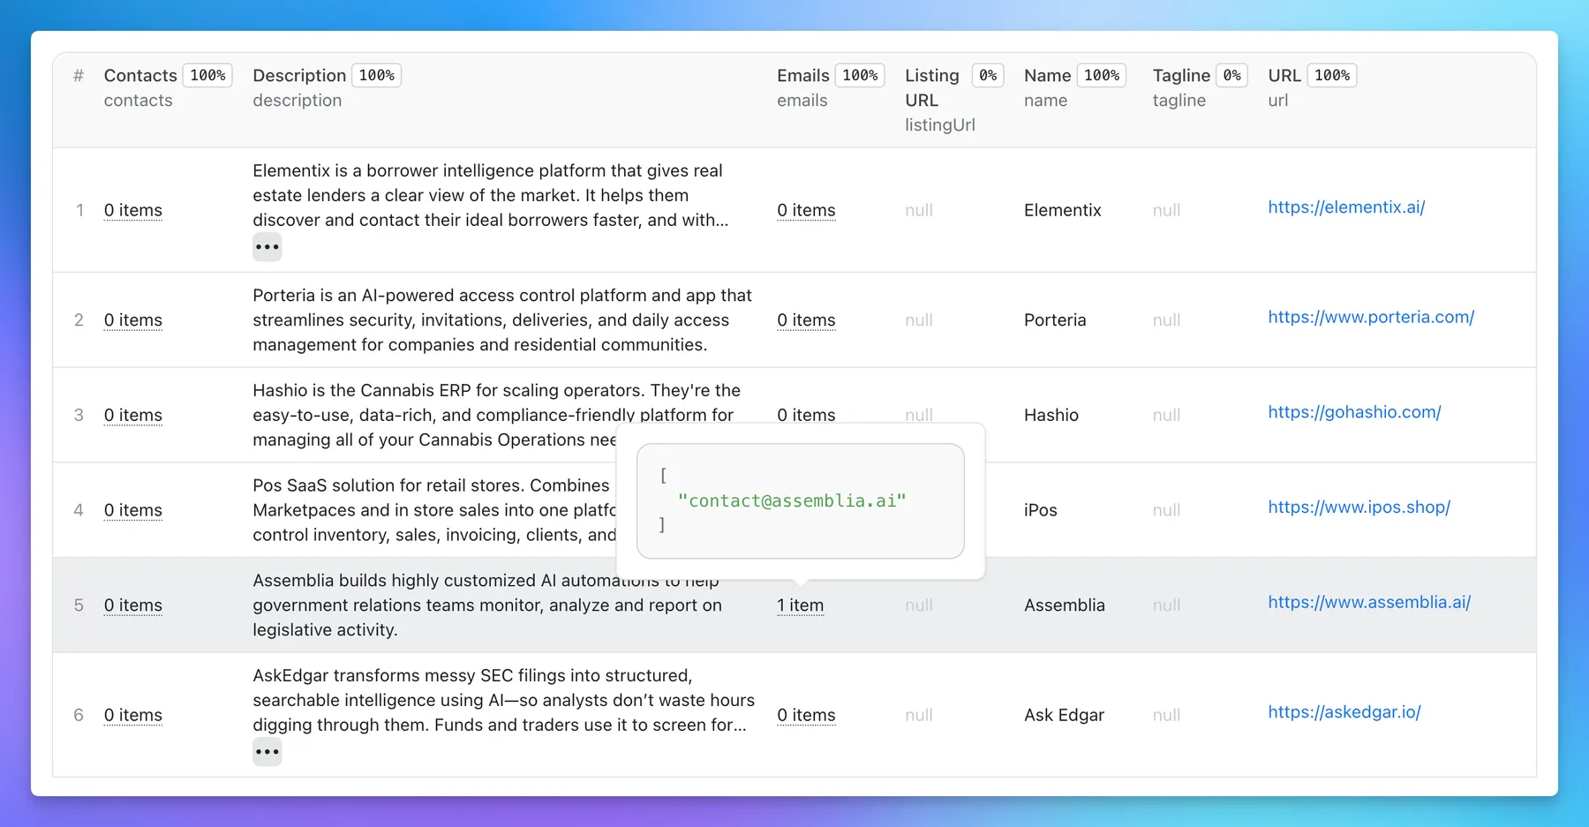
Task: Click the Emails 100% badge
Action: (x=859, y=76)
